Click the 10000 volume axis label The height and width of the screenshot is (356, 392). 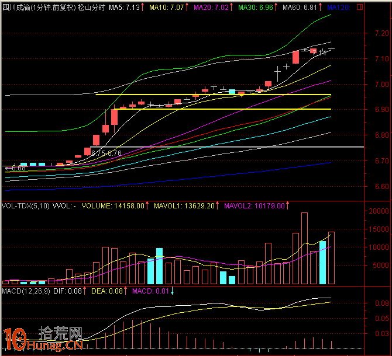click(x=379, y=247)
